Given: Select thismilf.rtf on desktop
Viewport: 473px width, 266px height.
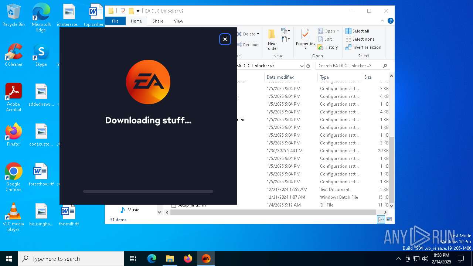Looking at the screenshot, I should coord(69,215).
